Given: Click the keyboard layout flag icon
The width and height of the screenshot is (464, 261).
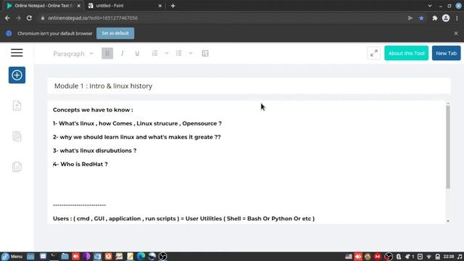Looking at the screenshot, I should click(349, 257).
